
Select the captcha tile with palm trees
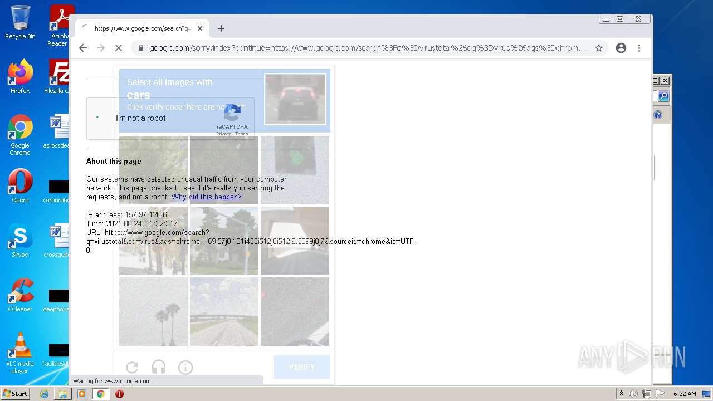click(x=153, y=311)
